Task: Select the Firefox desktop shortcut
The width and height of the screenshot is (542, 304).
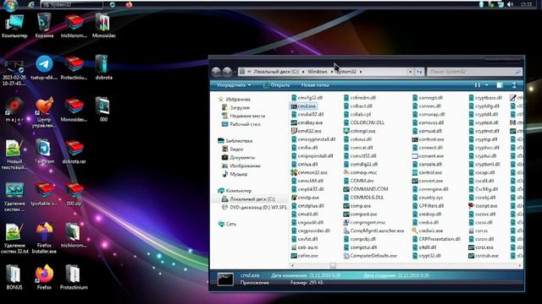Action: (44, 278)
